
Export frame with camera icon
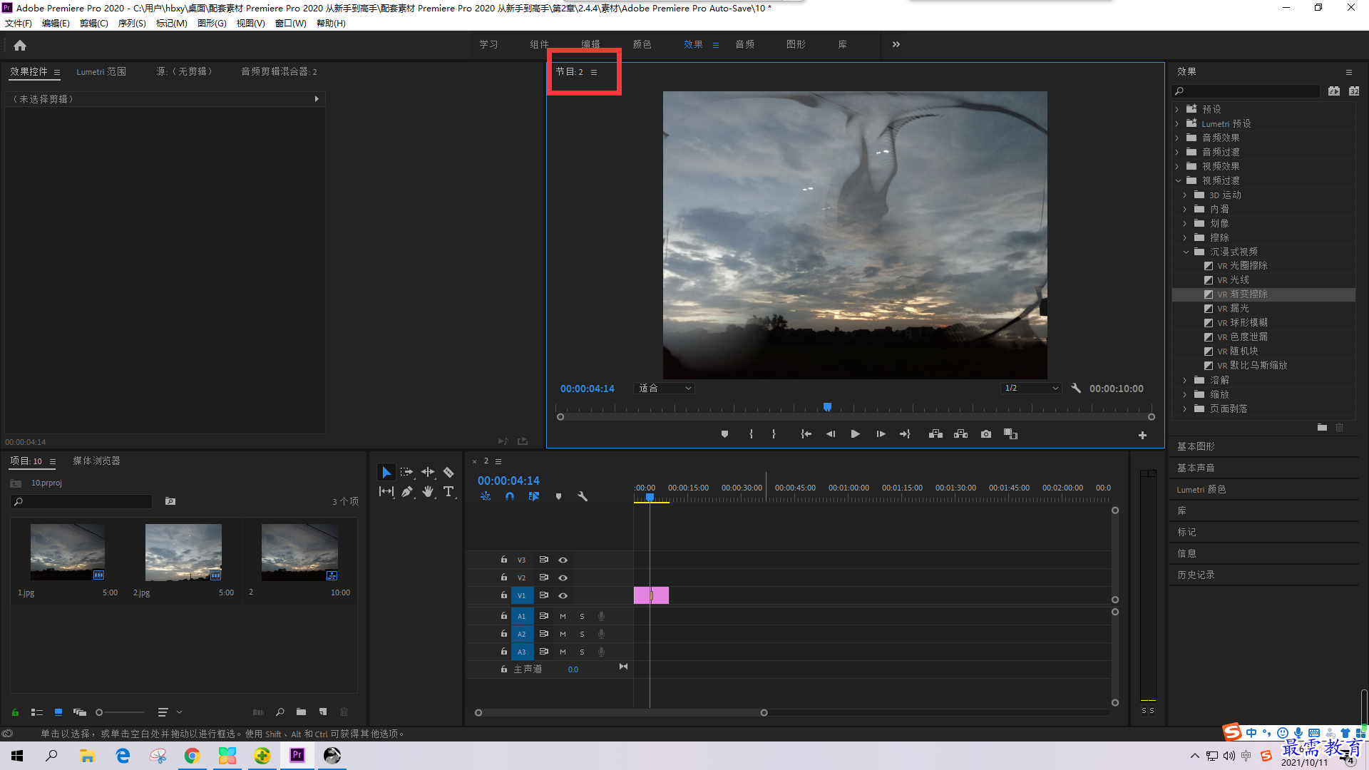point(985,434)
